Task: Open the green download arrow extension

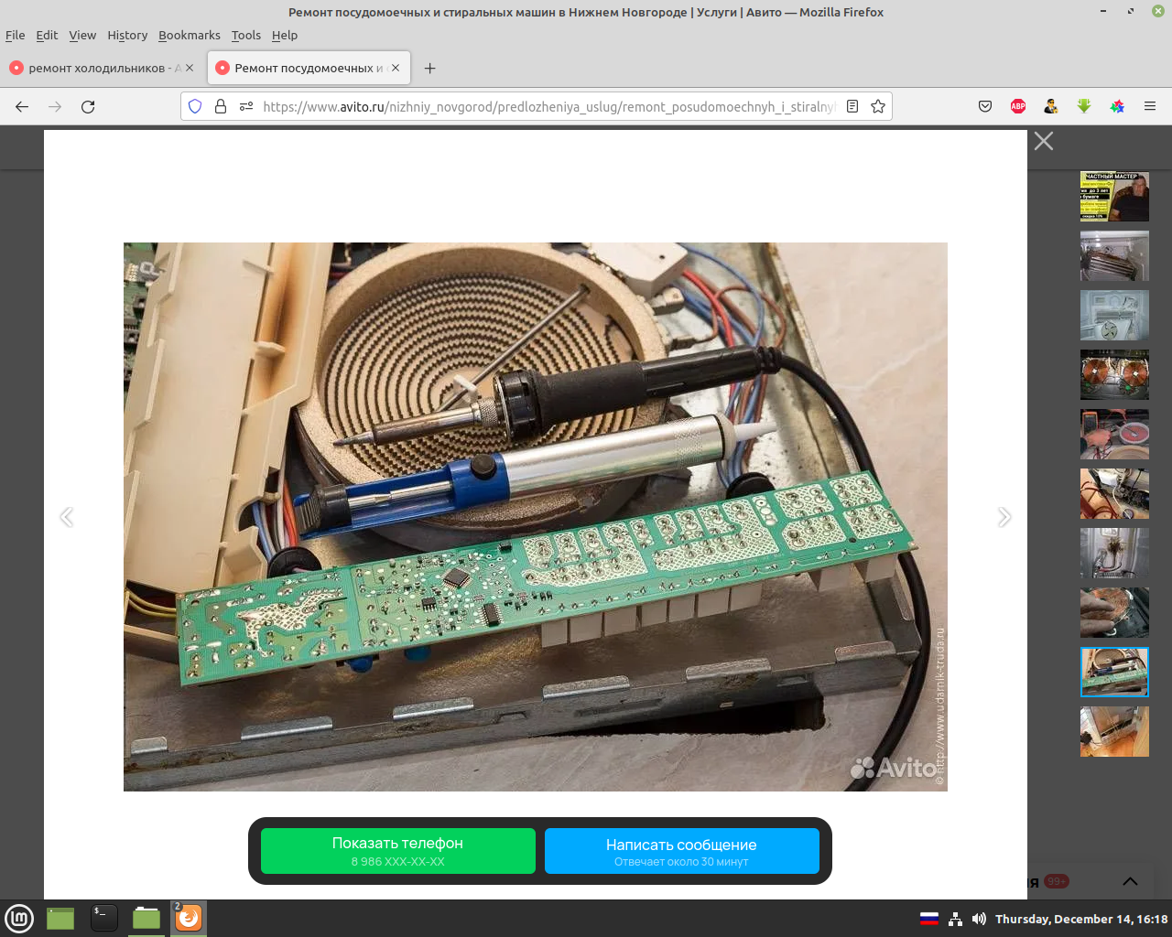Action: tap(1084, 106)
